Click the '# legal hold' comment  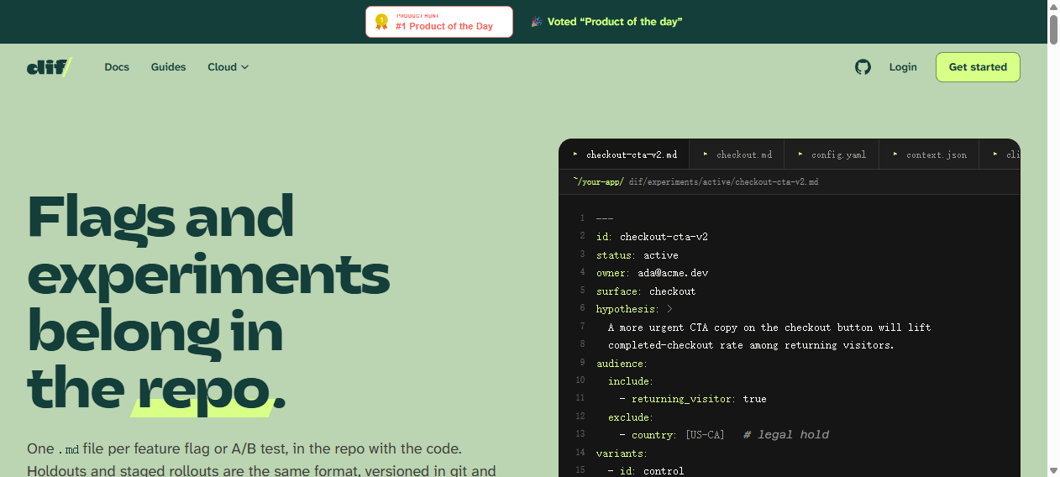click(x=786, y=435)
